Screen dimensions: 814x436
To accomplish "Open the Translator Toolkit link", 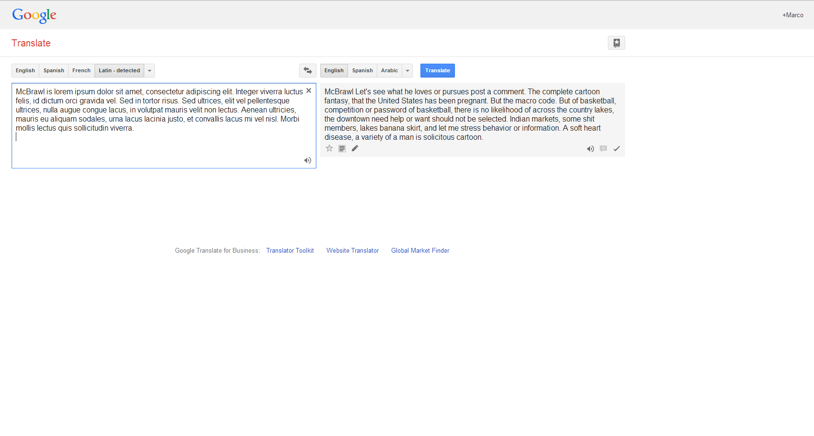I will [x=290, y=250].
